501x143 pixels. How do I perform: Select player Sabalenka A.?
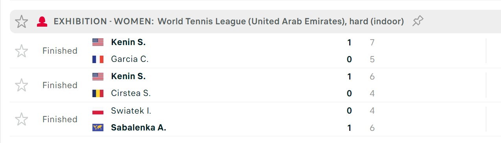tap(138, 128)
